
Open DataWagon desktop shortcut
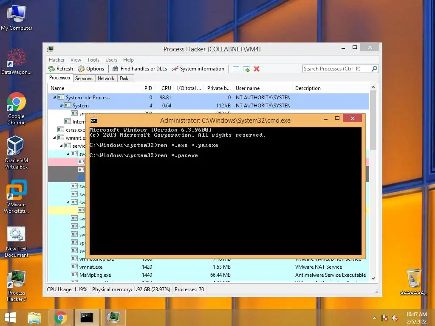17,62
